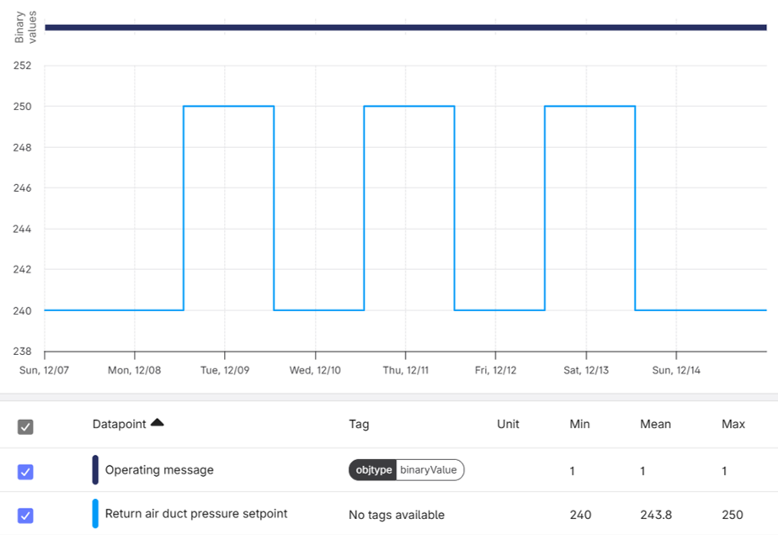Click the Sun, 12/14 date axis label
Image resolution: width=778 pixels, height=535 pixels.
674,369
